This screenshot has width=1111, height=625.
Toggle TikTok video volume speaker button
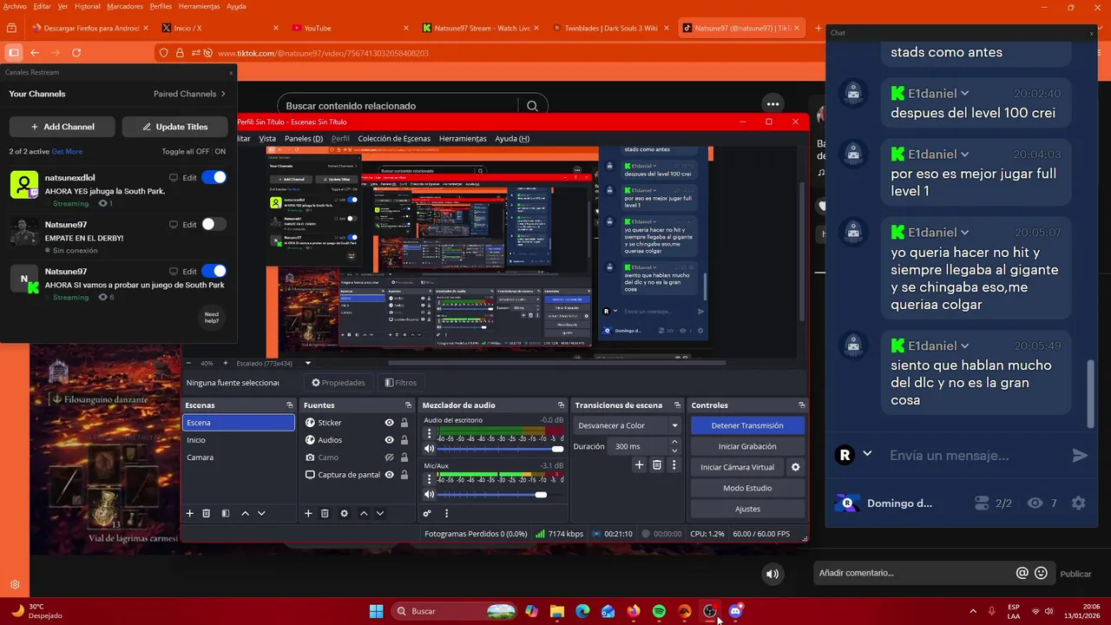click(772, 574)
